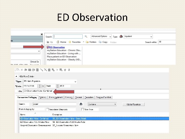Screen dimensions: 185x139
Task: Click the Title field ED Observation Note - Combined
Action: (96, 91)
